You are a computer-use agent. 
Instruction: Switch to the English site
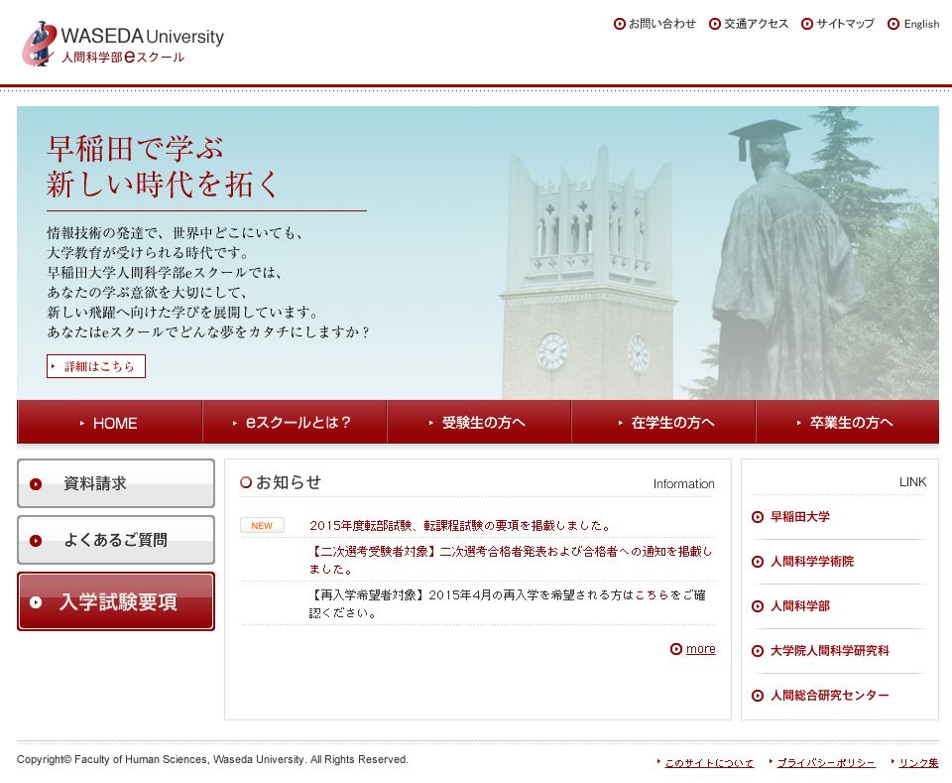click(x=921, y=24)
